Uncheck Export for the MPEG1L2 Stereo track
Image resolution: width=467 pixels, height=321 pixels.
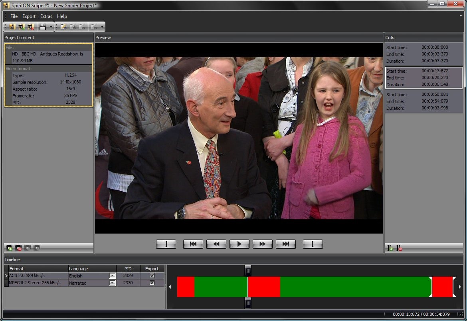pyautogui.click(x=152, y=283)
